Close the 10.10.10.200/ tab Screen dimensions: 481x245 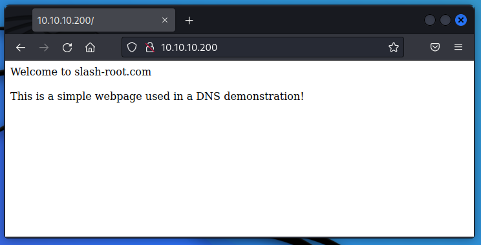pyautogui.click(x=165, y=20)
